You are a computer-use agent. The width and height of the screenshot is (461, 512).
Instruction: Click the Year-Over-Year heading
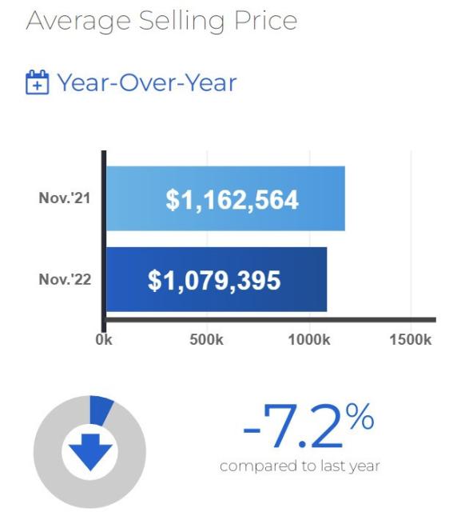click(x=147, y=82)
